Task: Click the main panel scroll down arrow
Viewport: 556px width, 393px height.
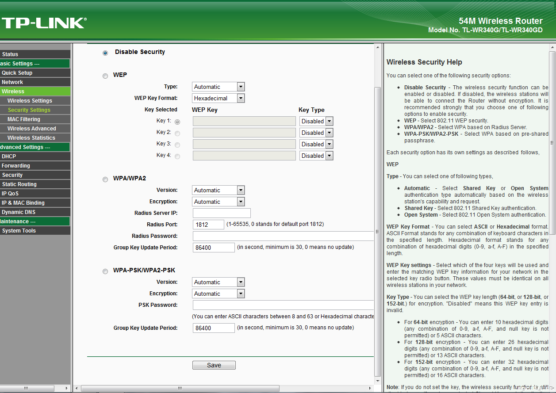Action: [x=377, y=381]
